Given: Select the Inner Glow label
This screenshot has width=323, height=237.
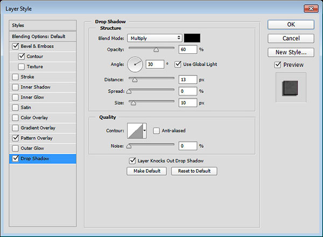Looking at the screenshot, I should [x=32, y=97].
